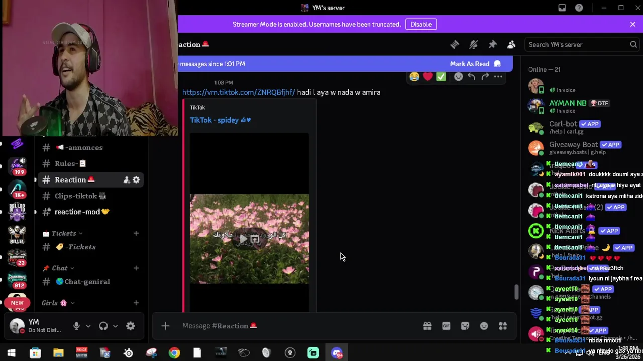Open server with 1K+ badge
This screenshot has width=643, height=361.
(18, 189)
